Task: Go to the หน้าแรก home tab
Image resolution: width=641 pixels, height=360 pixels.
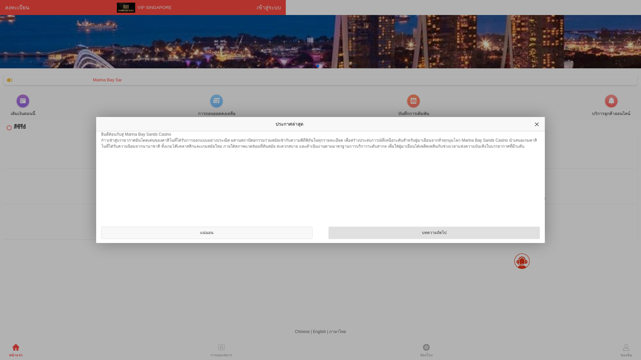Action: coord(16,350)
